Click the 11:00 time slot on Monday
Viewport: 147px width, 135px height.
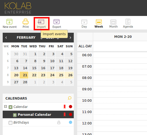(x=120, y=112)
